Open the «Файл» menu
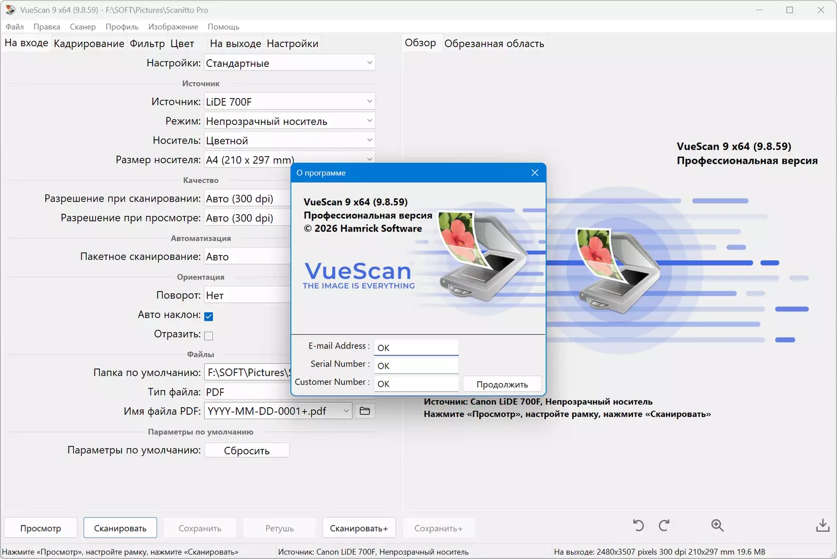The image size is (837, 559). 15,26
